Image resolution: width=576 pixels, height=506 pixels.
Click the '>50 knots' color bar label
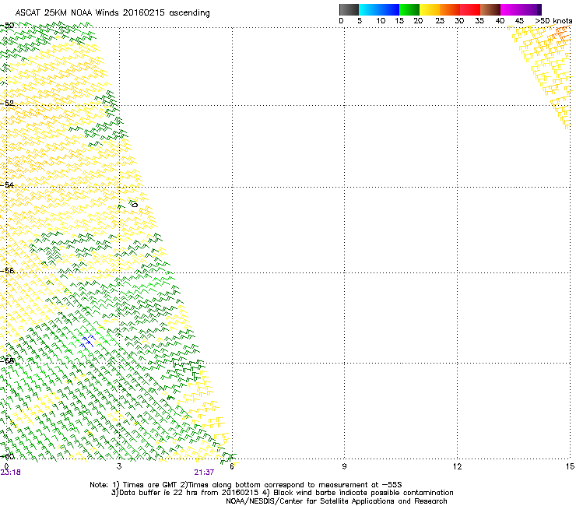tap(553, 21)
